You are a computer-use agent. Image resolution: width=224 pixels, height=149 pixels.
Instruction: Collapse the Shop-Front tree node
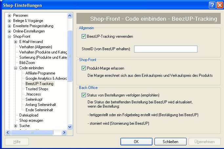tap(10, 36)
